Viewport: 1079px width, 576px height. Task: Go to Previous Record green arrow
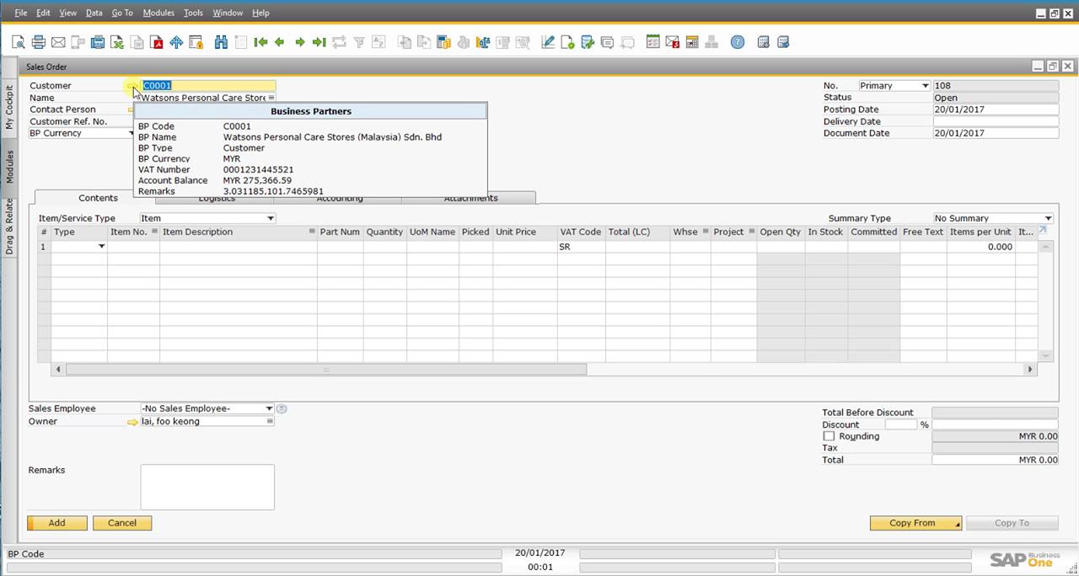coord(280,42)
